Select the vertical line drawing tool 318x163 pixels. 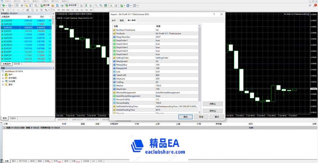tap(14, 10)
